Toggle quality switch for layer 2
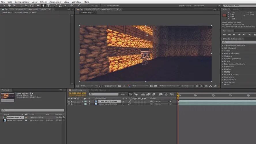Screen dimensions: 256x144 tap(129, 104)
